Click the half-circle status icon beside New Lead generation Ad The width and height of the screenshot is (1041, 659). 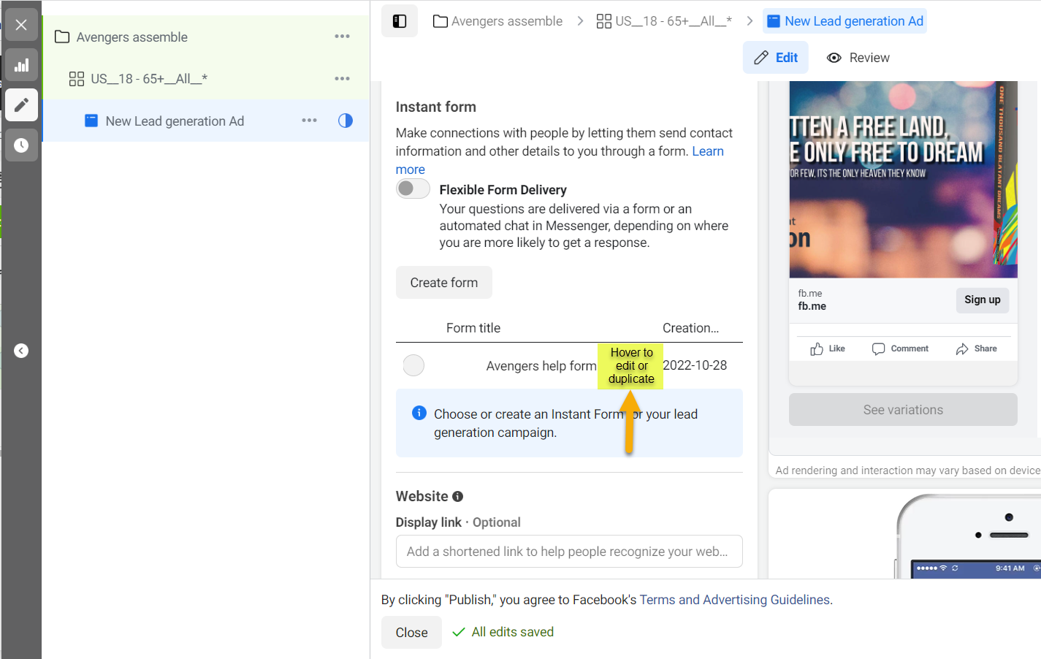[x=346, y=121]
